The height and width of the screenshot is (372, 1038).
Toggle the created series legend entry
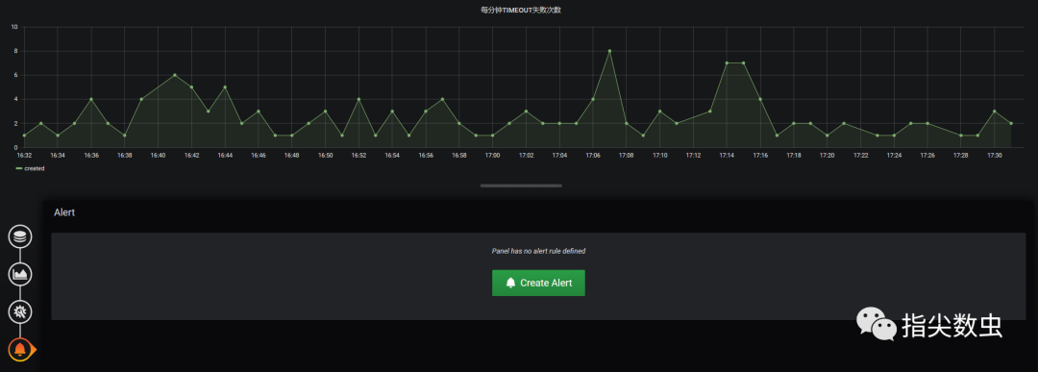click(x=30, y=169)
